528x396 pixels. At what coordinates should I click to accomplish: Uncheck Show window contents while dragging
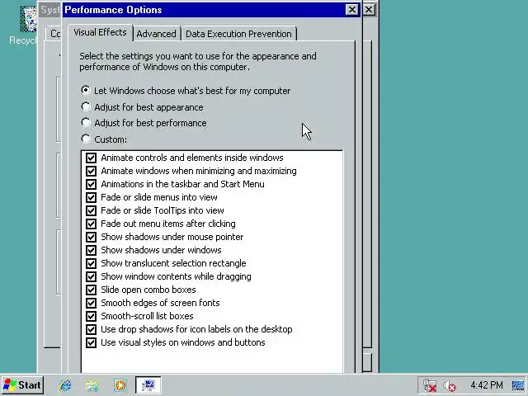click(91, 276)
